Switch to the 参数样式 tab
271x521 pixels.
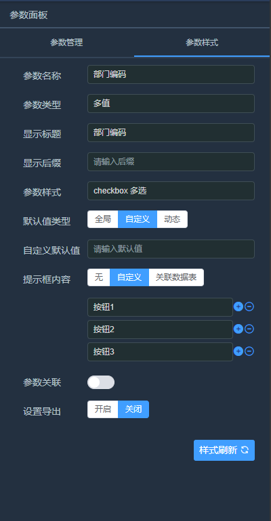(202, 43)
